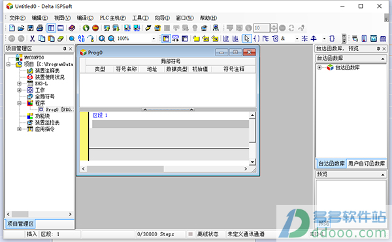Click the eraser delete icon
Image resolution: width=392 pixels, height=242 pixels.
tap(61, 38)
